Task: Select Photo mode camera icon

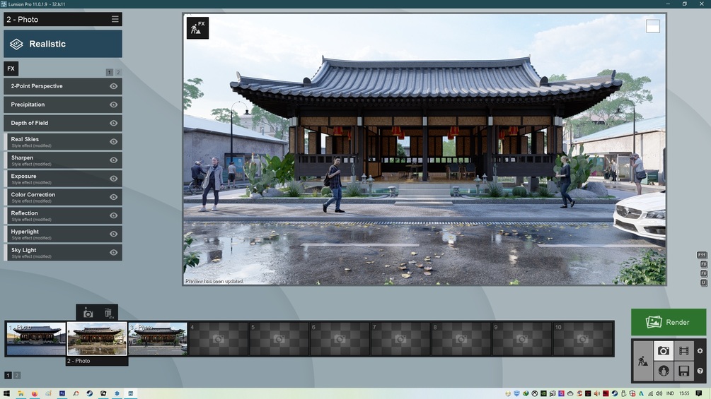Action: pyautogui.click(x=664, y=350)
